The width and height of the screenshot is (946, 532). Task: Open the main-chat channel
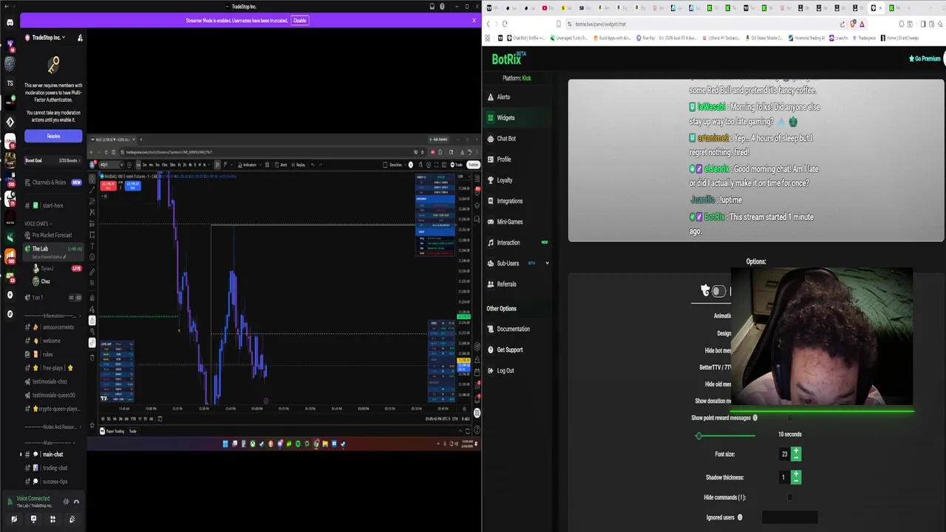point(53,454)
